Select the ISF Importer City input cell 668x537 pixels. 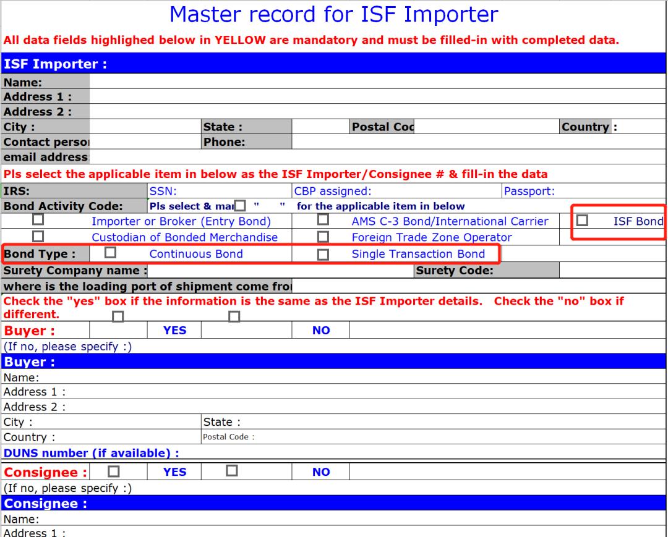coord(145,127)
